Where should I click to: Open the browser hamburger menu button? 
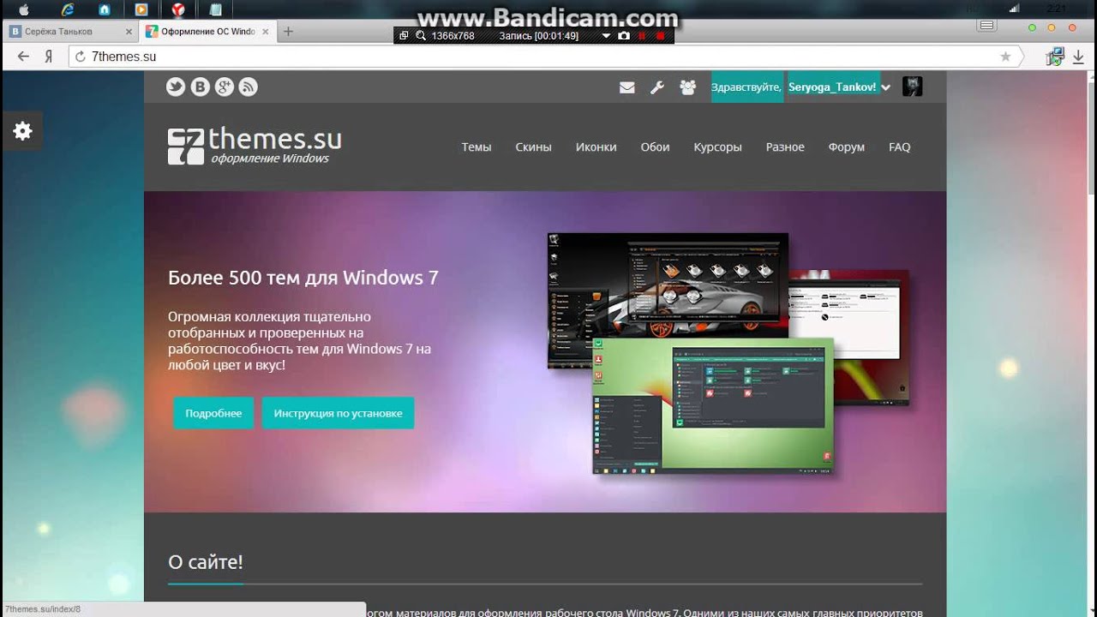(x=987, y=26)
